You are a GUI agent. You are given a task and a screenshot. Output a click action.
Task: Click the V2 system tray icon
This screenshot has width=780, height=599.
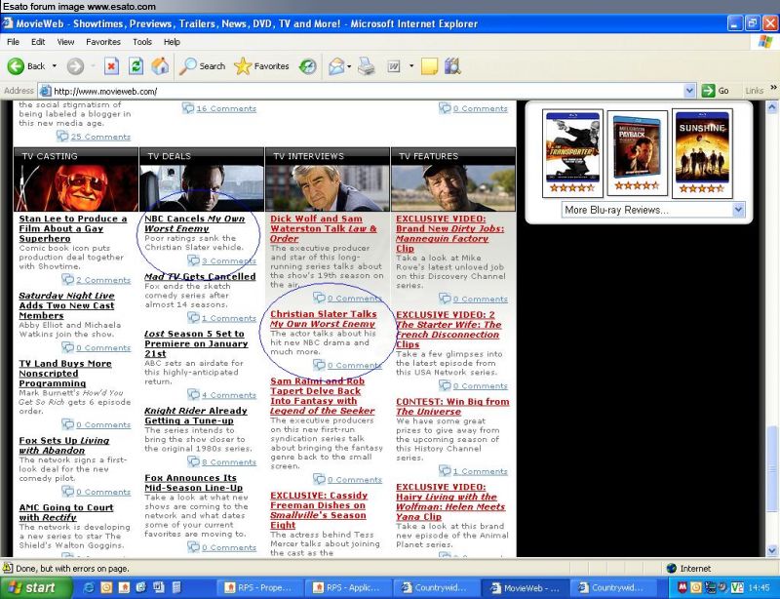(737, 587)
